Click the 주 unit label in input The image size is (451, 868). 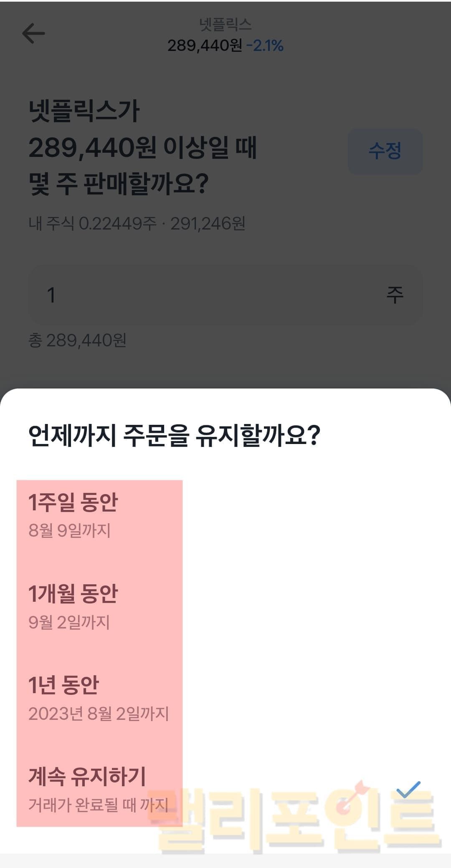click(x=395, y=295)
